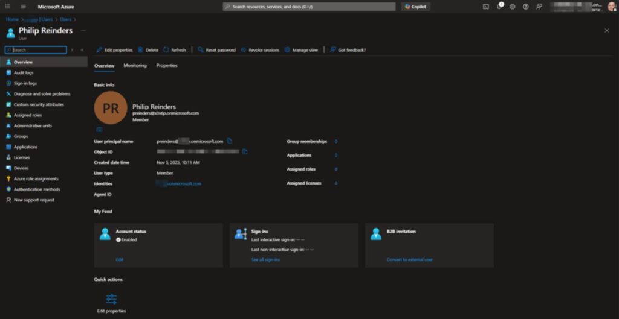
Task: Click camera icon below PR avatar
Action: (99, 129)
